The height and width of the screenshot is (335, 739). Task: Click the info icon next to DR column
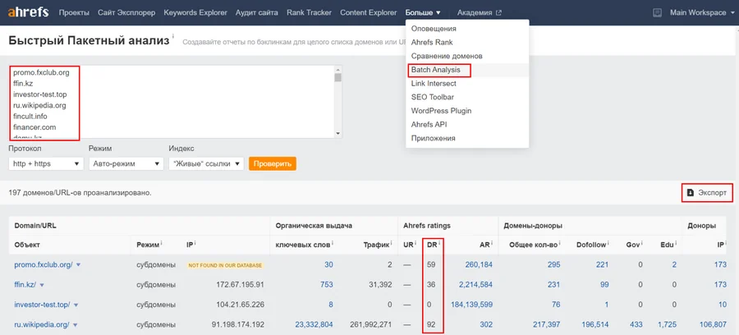click(x=440, y=244)
